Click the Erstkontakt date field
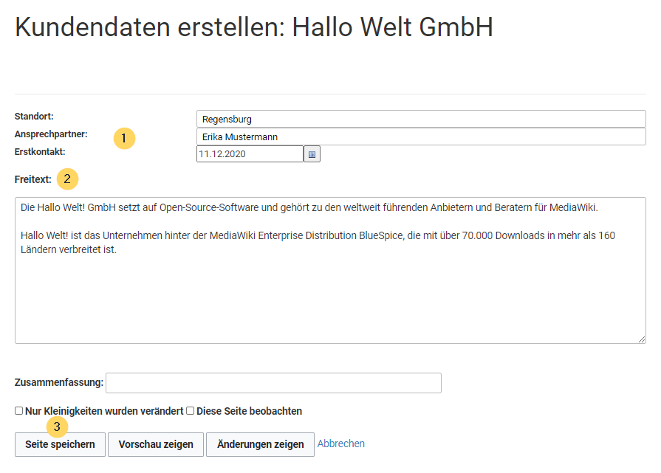 pos(250,153)
